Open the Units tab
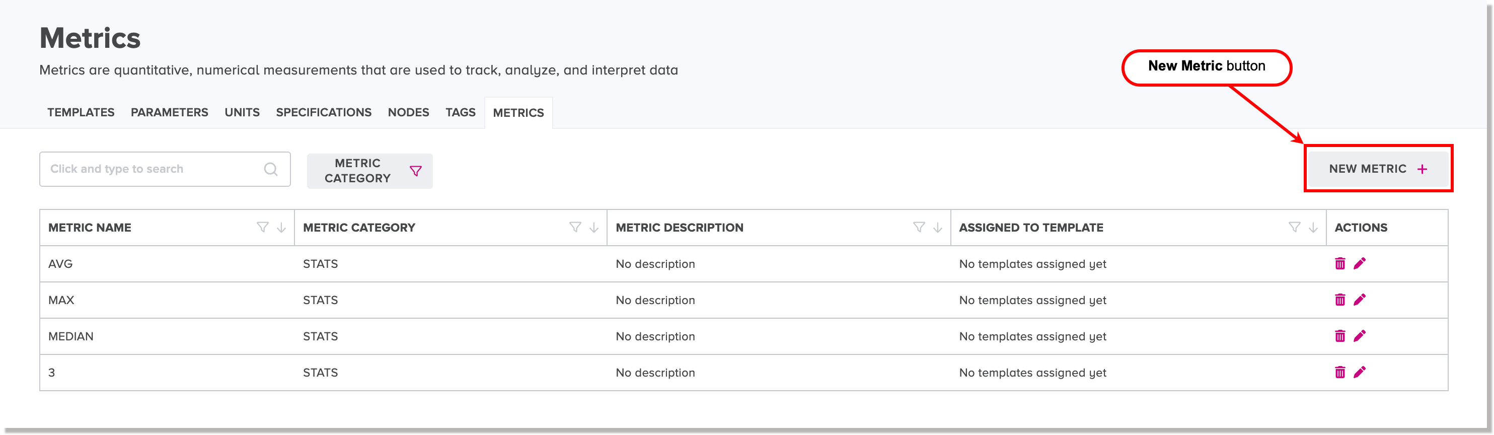Screen dimensions: 1494x435 pyautogui.click(x=242, y=112)
